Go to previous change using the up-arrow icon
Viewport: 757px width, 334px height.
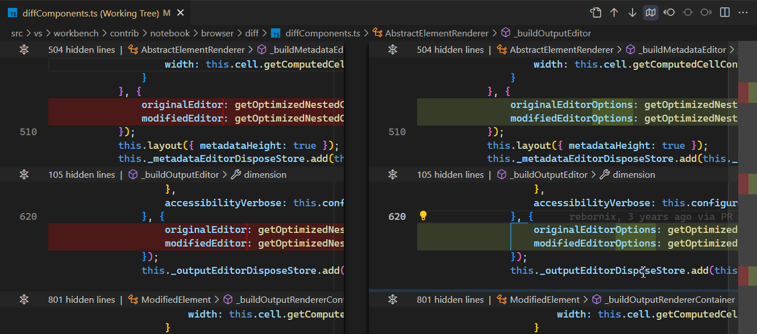click(x=614, y=12)
